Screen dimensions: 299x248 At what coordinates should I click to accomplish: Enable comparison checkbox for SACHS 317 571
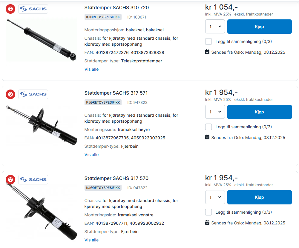[x=208, y=127]
